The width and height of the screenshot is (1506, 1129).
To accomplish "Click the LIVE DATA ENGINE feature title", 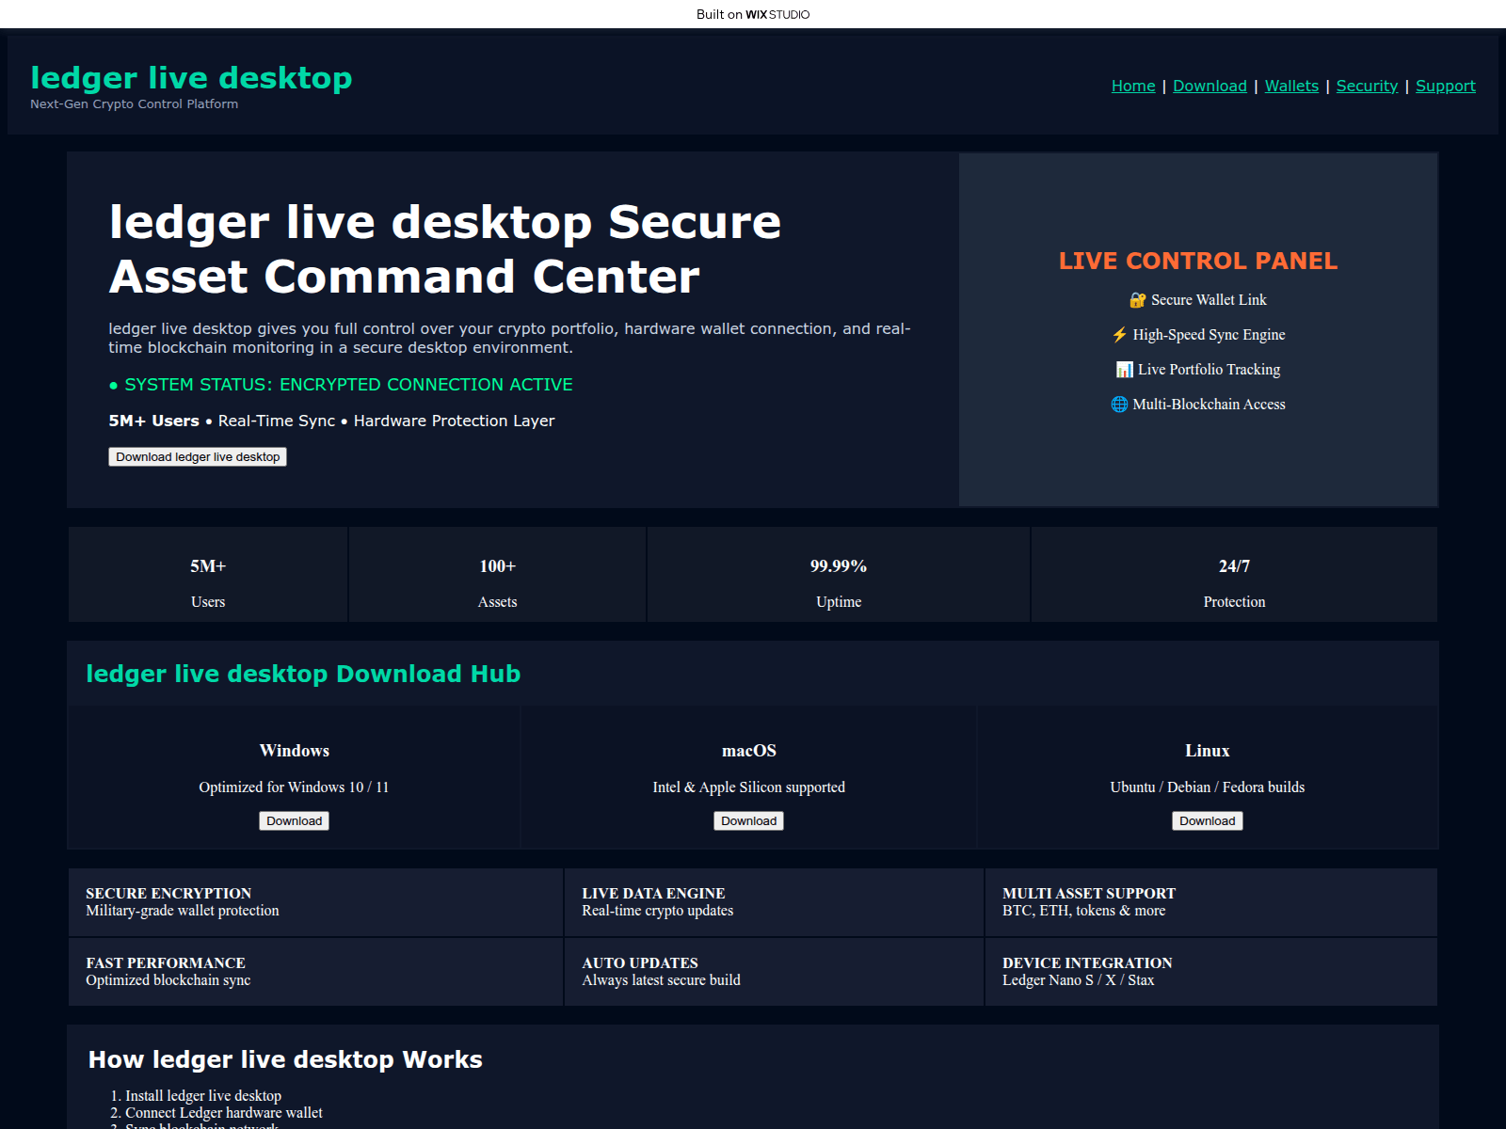I will pos(653,894).
